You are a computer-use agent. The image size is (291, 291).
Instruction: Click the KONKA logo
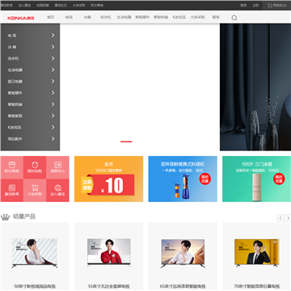pyautogui.click(x=21, y=18)
